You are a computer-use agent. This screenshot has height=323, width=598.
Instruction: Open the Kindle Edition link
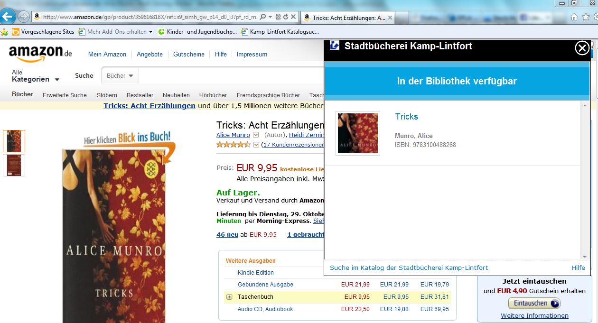pyautogui.click(x=256, y=272)
